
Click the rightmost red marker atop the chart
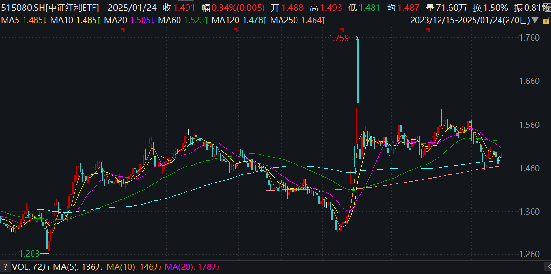[x=428, y=30]
